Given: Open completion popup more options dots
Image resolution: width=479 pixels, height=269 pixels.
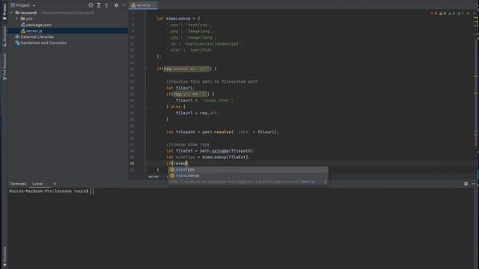Looking at the screenshot, I should 325,182.
